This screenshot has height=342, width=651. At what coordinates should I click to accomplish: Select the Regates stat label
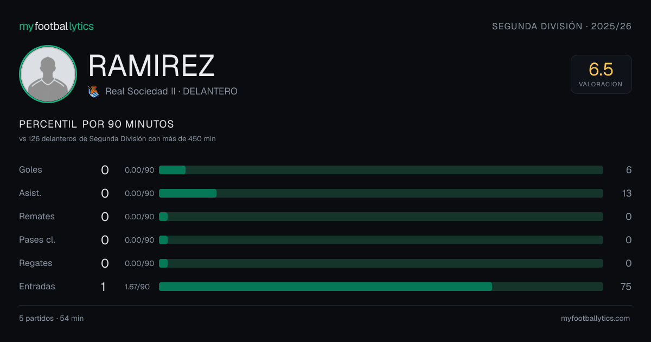pyautogui.click(x=36, y=263)
